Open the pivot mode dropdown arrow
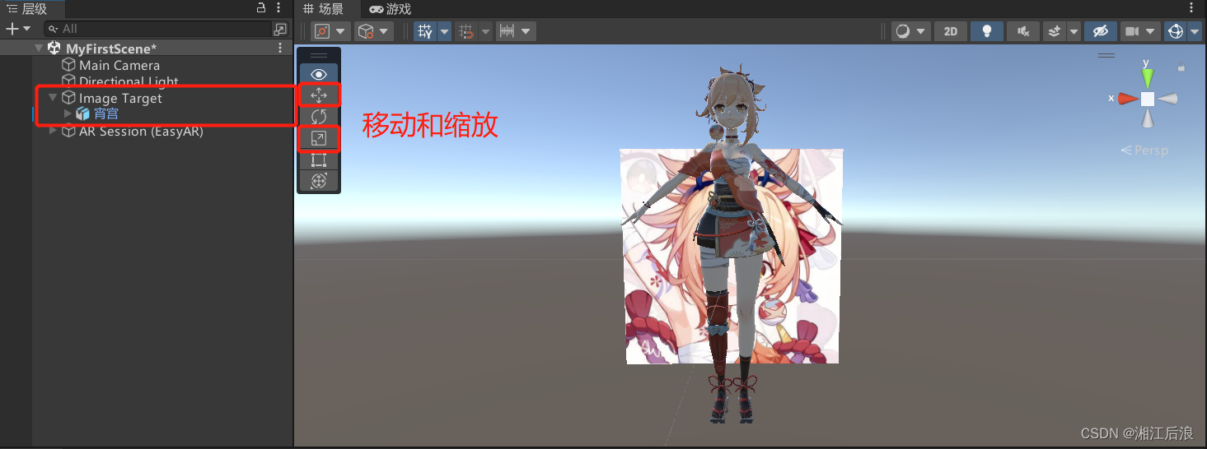 (x=342, y=31)
